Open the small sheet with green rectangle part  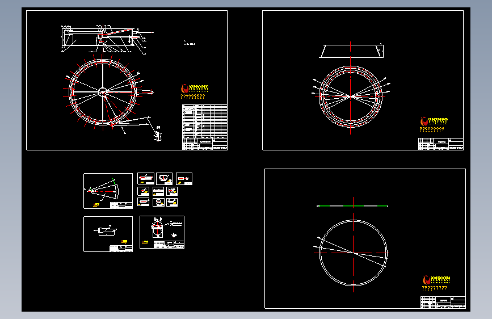184,179
